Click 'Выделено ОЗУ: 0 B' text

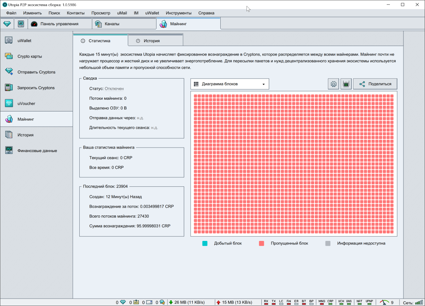point(108,108)
